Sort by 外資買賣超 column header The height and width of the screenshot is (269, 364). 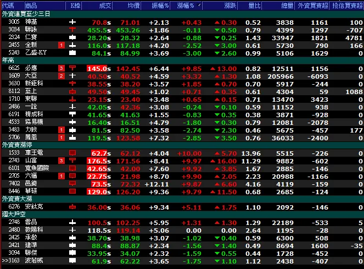click(312, 6)
